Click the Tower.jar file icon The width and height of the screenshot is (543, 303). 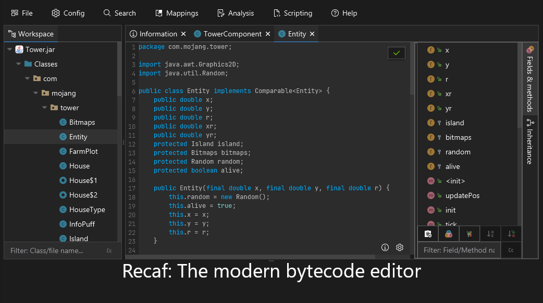click(19, 49)
